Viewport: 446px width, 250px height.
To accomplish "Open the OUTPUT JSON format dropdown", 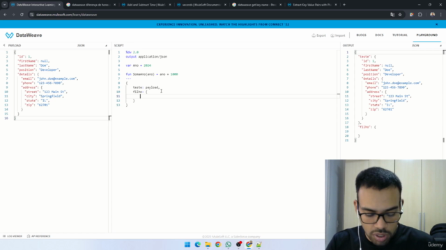I will coord(426,45).
